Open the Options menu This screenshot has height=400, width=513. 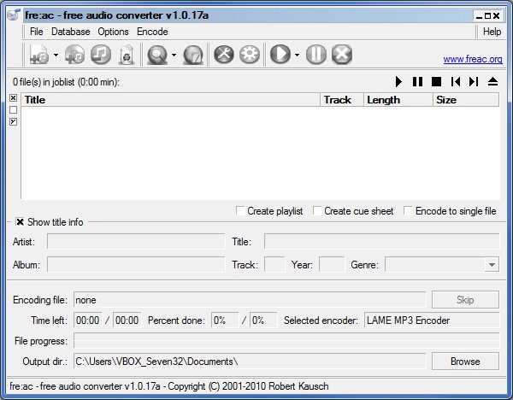pos(113,32)
